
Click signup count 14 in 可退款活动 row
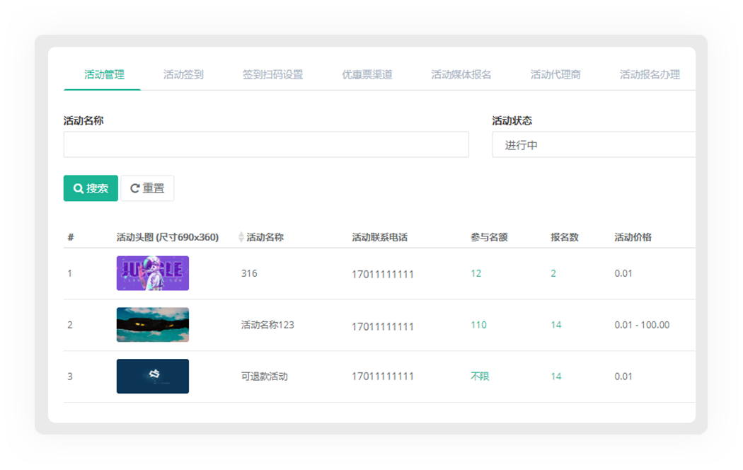point(555,376)
